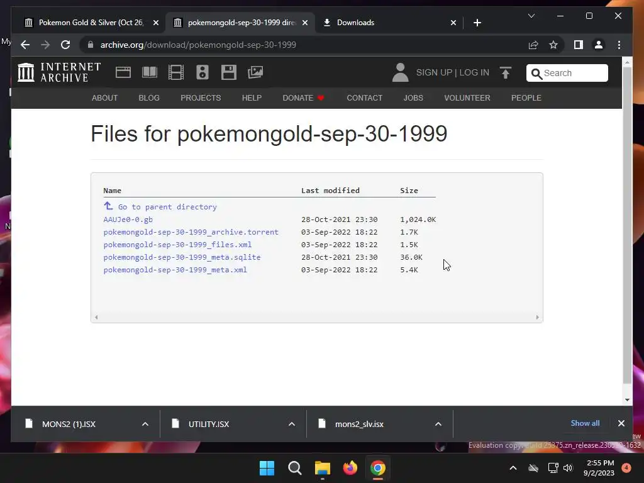The image size is (644, 483).
Task: Open Windows Start menu
Action: pyautogui.click(x=267, y=468)
